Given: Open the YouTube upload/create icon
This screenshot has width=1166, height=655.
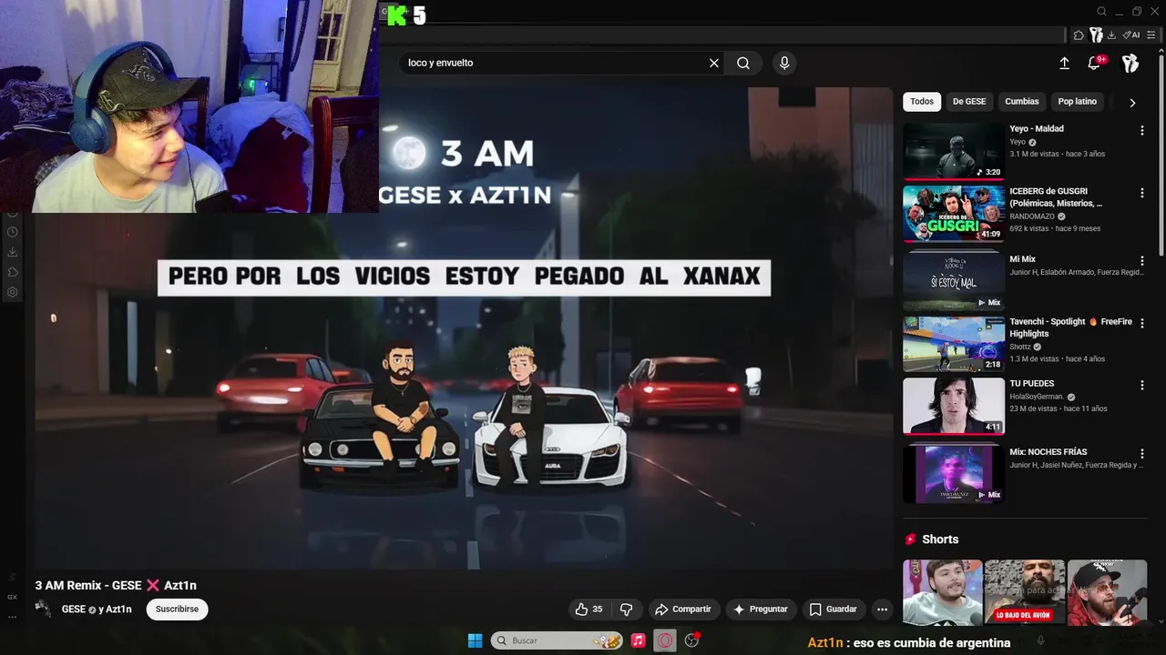Looking at the screenshot, I should coord(1064,63).
